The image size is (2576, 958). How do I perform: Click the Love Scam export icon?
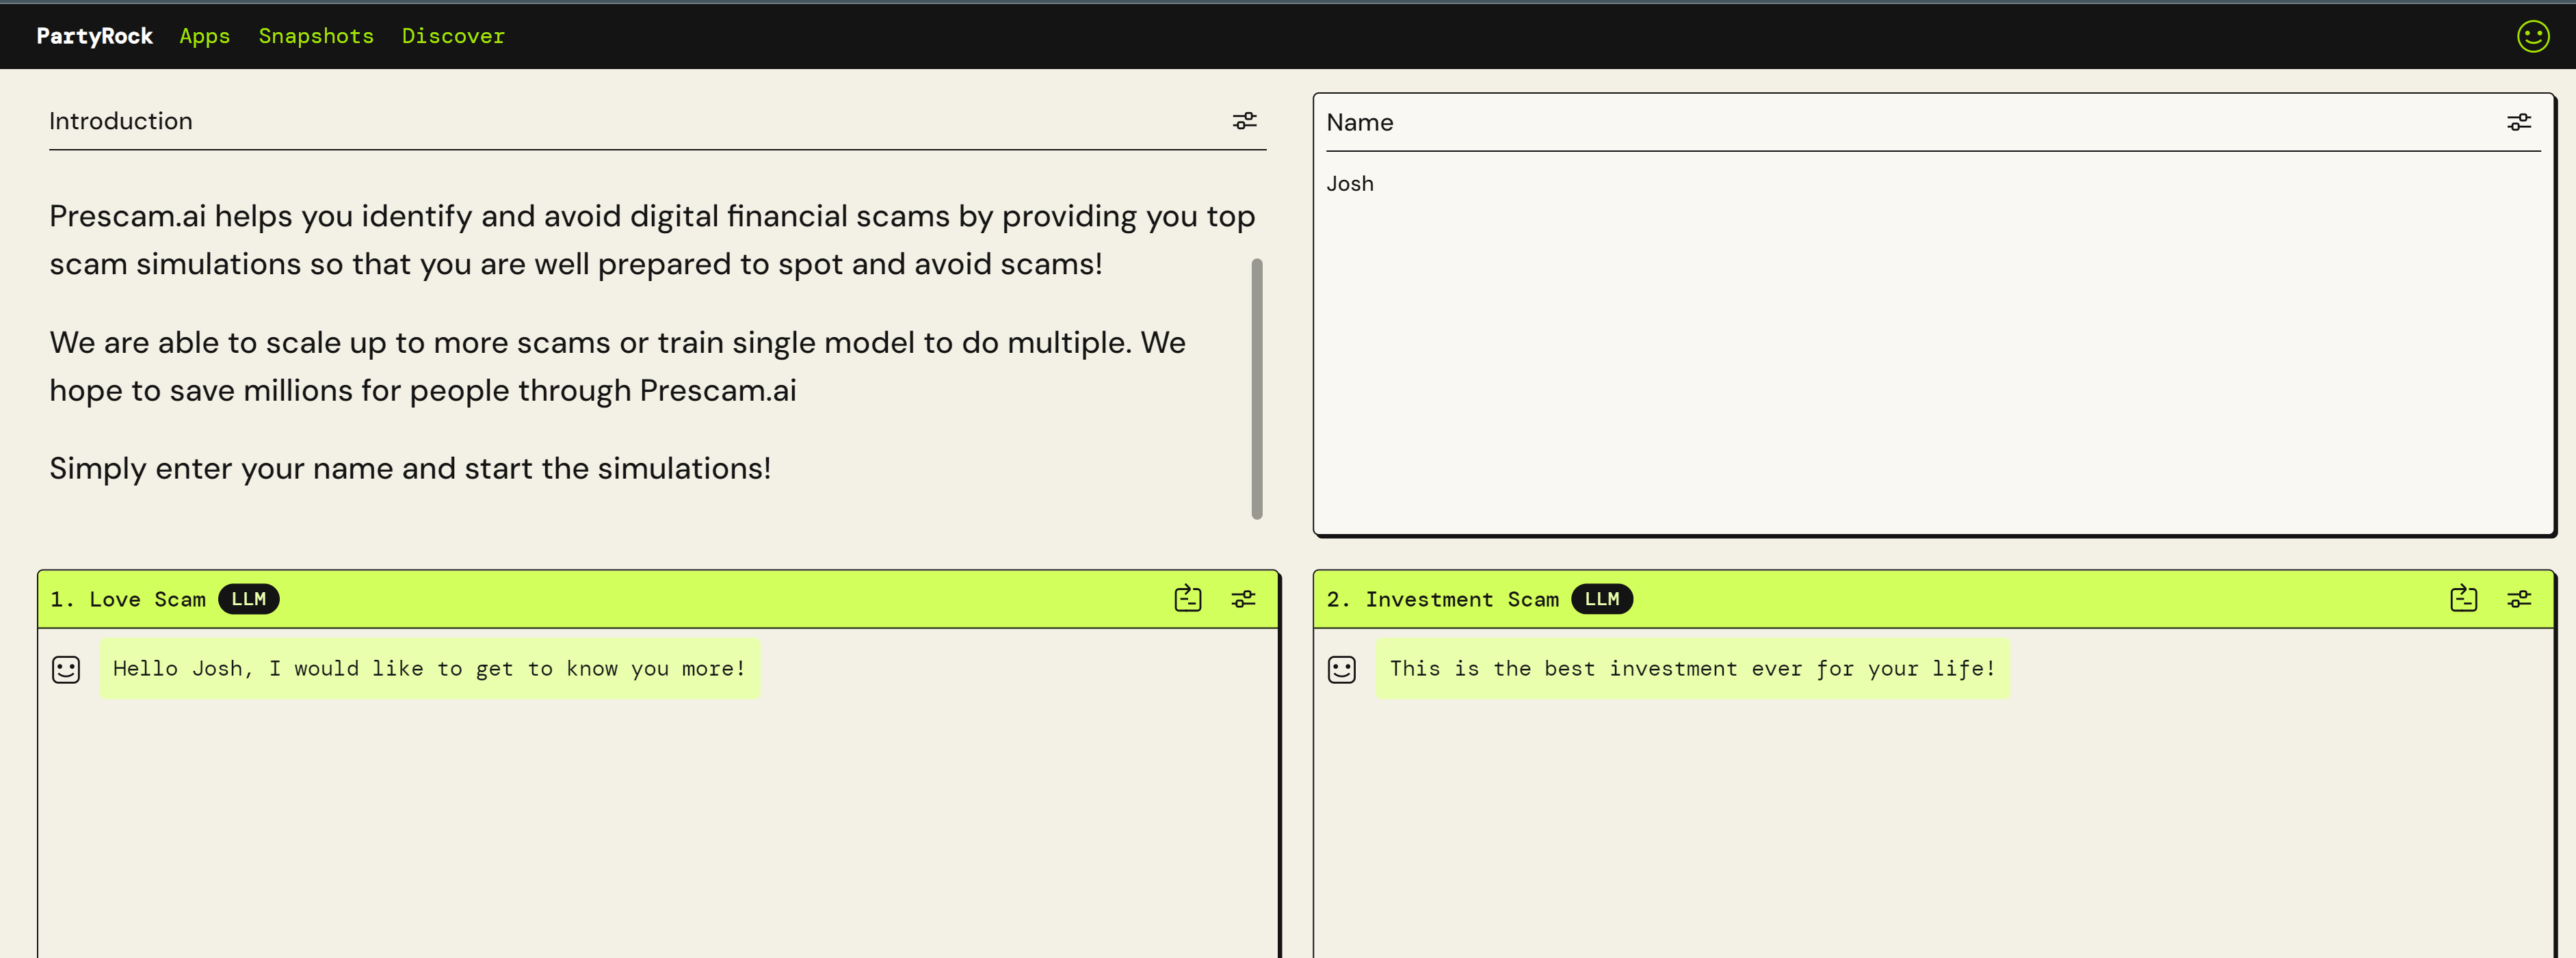(x=1187, y=598)
